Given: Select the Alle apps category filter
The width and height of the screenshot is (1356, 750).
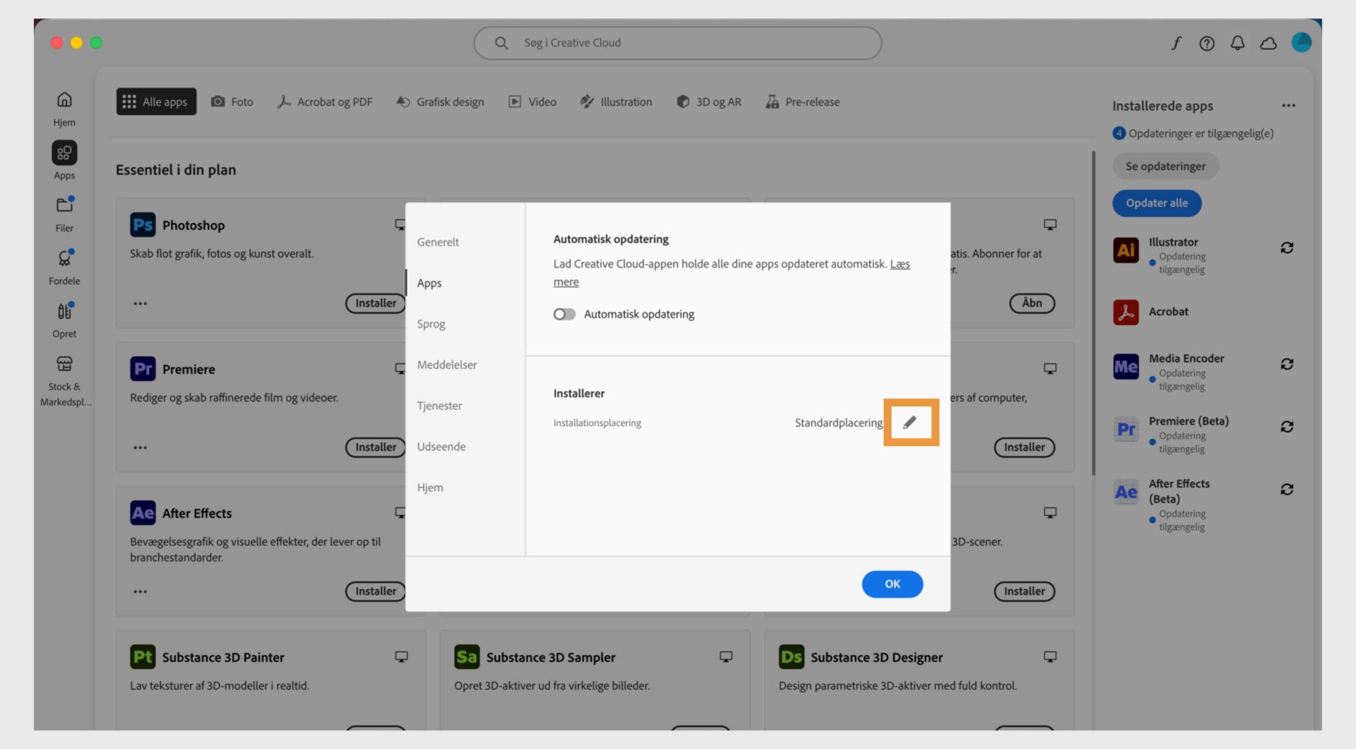Looking at the screenshot, I should click(x=156, y=102).
